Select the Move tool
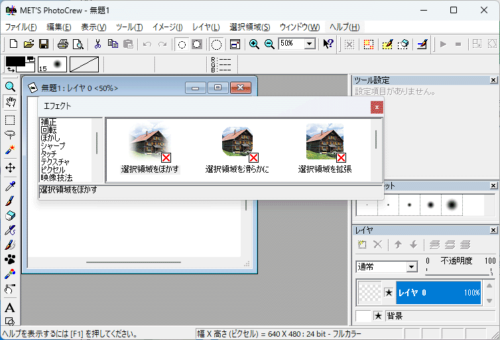 [10, 168]
